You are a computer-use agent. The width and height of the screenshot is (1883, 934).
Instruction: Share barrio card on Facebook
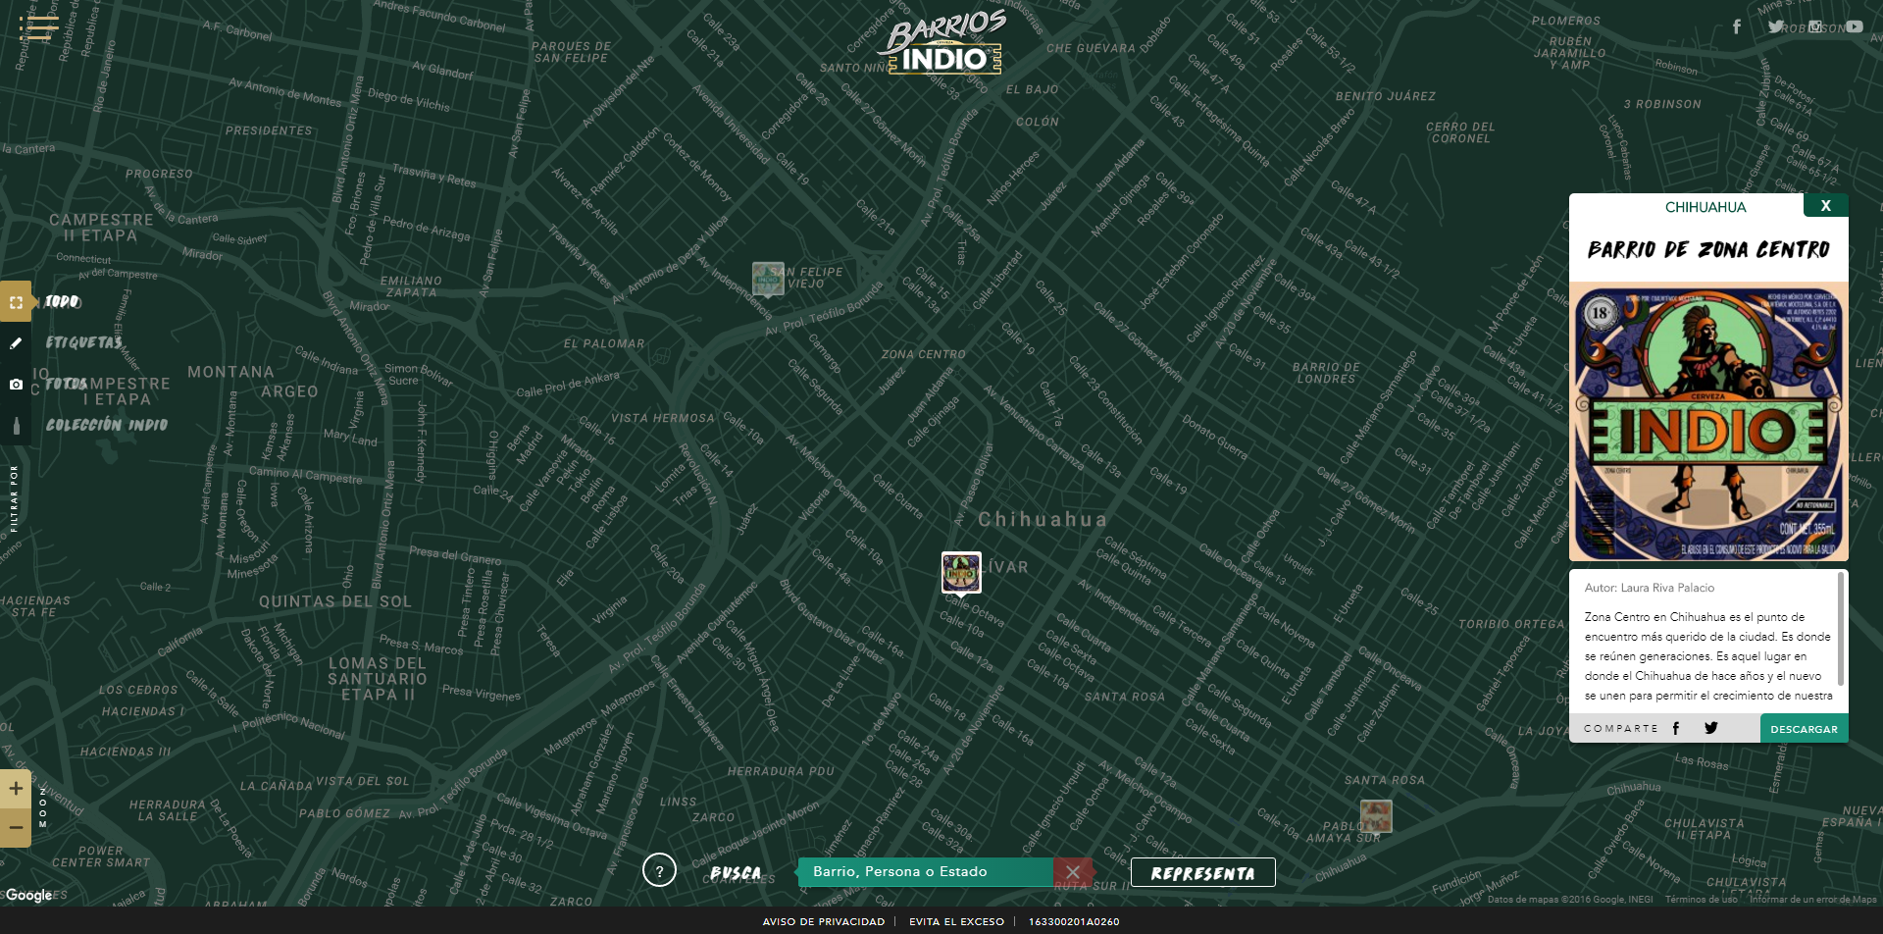point(1676,728)
